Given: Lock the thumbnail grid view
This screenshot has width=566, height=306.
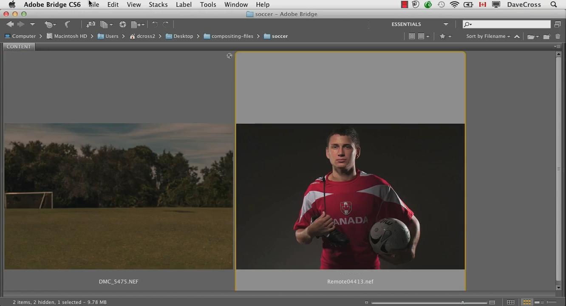Looking at the screenshot, I should pos(510,302).
